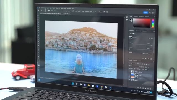Select the Move tool in the toolbar

[38, 15]
